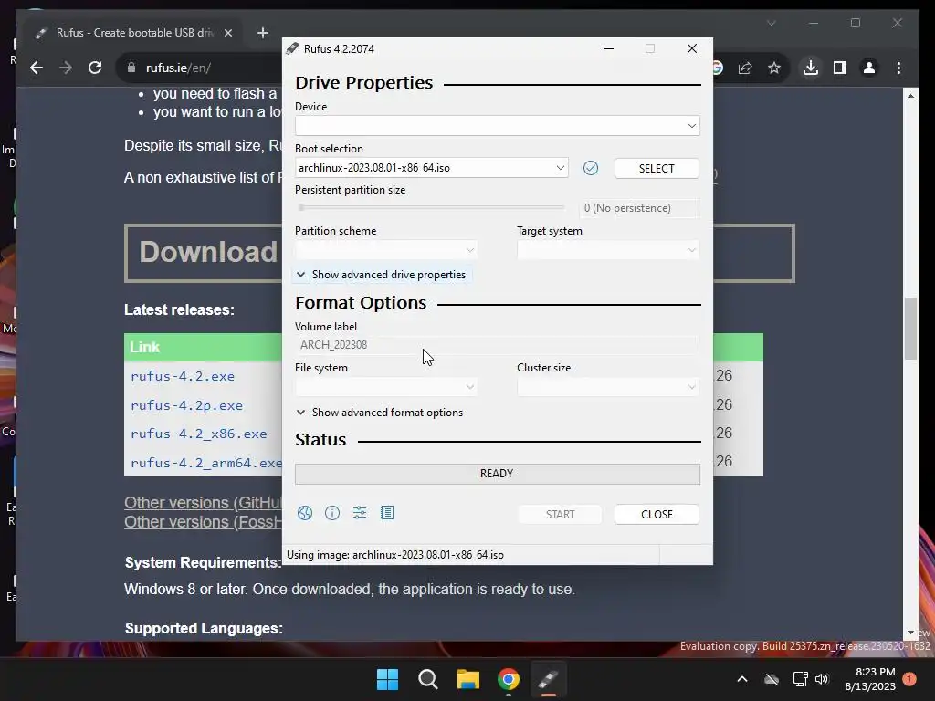Open Rufus About info icon
The image size is (935, 701).
332,513
